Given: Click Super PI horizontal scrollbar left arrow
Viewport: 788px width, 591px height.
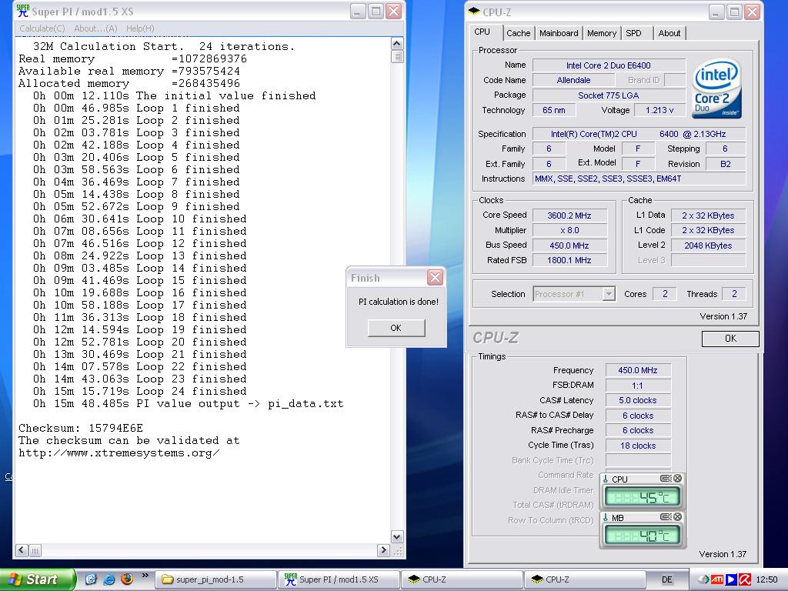Looking at the screenshot, I should (22, 550).
